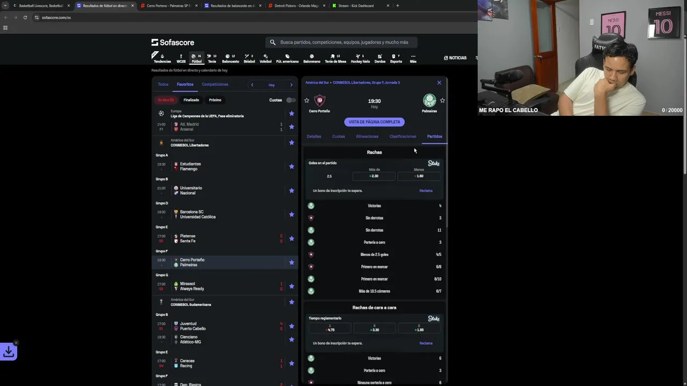Select the Cienciano vs Atlético-MG match row

click(x=225, y=339)
